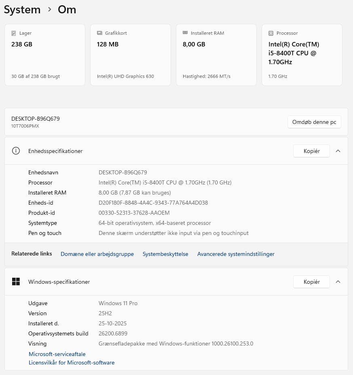Collapse the Enhedsspecifikationer section chevron

pyautogui.click(x=338, y=151)
